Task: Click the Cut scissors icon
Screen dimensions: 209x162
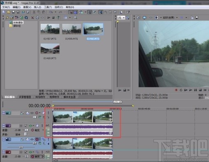Action: coord(34,12)
